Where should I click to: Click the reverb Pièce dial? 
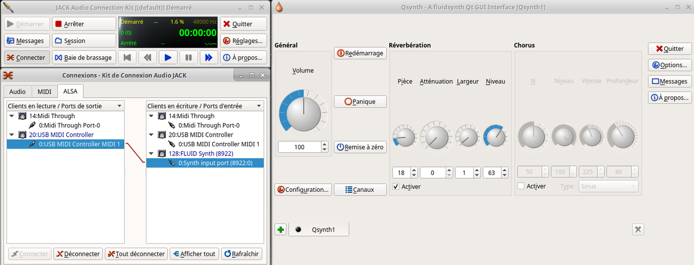click(x=404, y=137)
